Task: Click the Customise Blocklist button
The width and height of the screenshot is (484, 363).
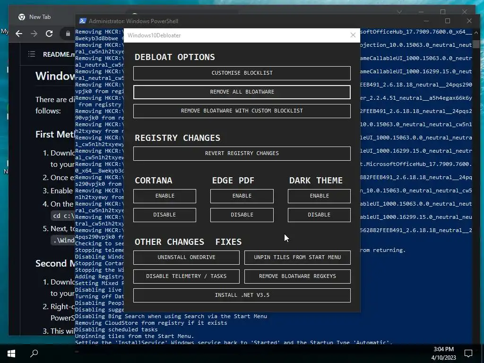Action: point(242,73)
